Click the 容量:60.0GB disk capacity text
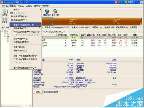Viewport: 144px width, 108px height. (81, 27)
